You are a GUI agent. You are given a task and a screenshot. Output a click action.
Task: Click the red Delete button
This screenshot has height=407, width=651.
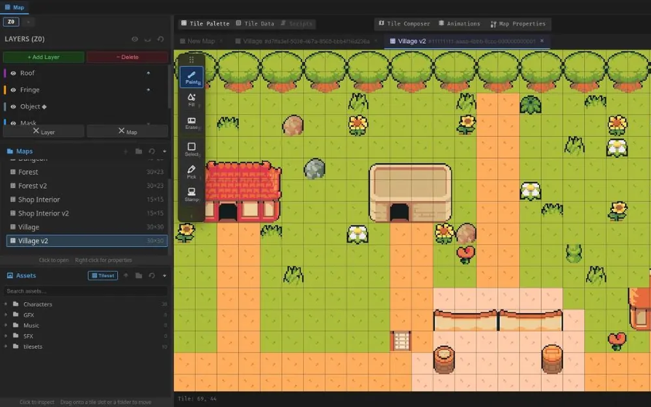(128, 57)
